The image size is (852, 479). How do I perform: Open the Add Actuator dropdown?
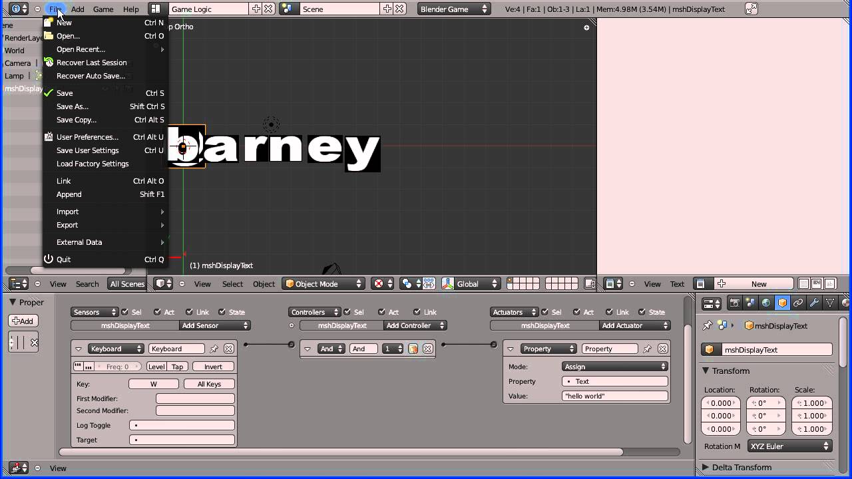[635, 325]
